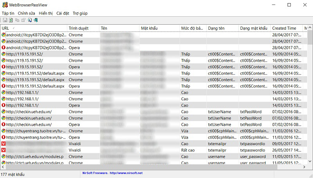Screen dimensions: 313x178
Task: Click 'Opera' browser cell in 119.15.191.52/default.aspx row
Action: pyautogui.click(x=74, y=86)
